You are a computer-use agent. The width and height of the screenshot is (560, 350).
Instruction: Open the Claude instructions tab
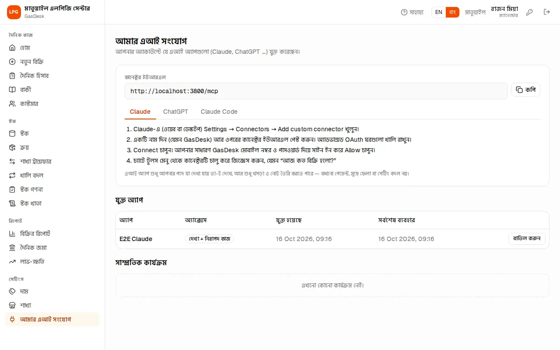[x=140, y=112]
